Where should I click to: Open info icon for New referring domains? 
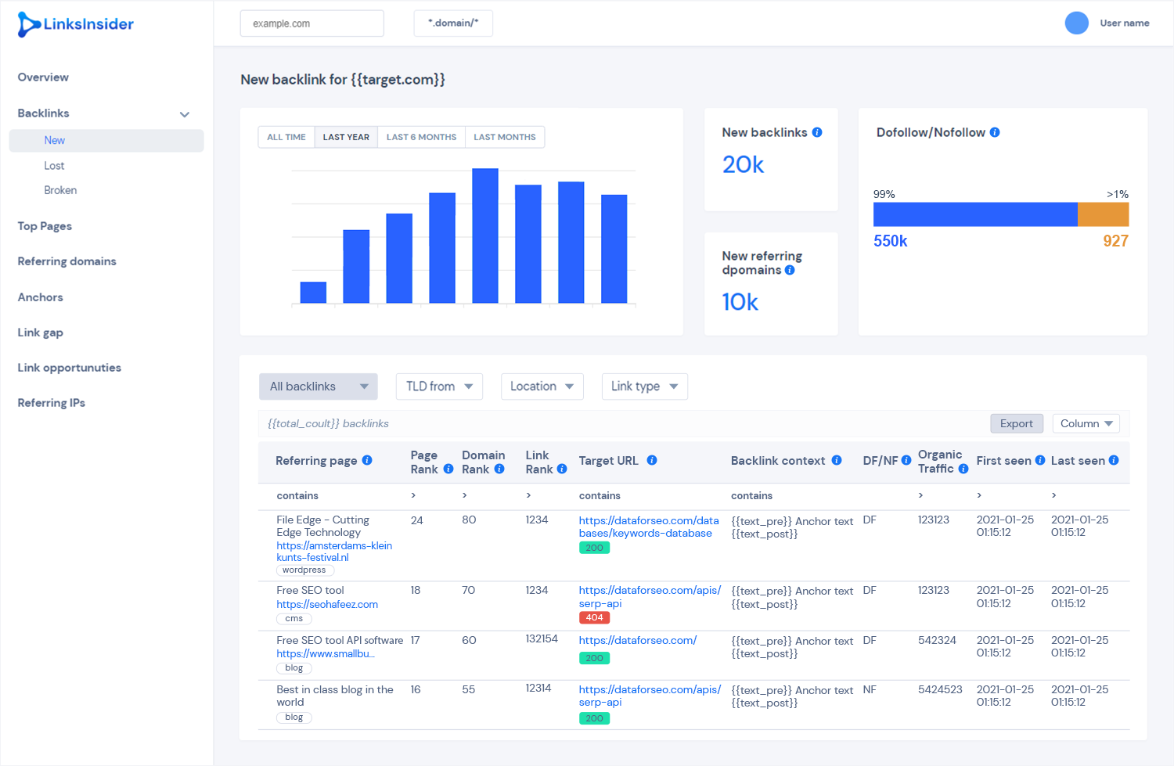click(790, 270)
